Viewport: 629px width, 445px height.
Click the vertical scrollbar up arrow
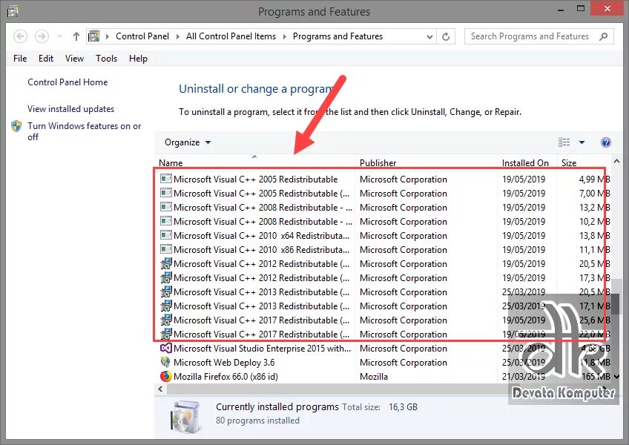coord(617,161)
